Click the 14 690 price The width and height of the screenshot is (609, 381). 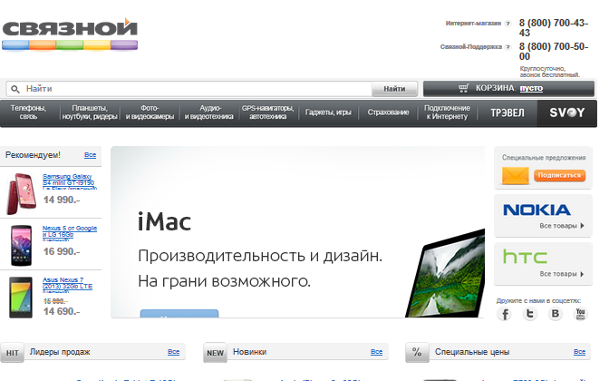(62, 311)
